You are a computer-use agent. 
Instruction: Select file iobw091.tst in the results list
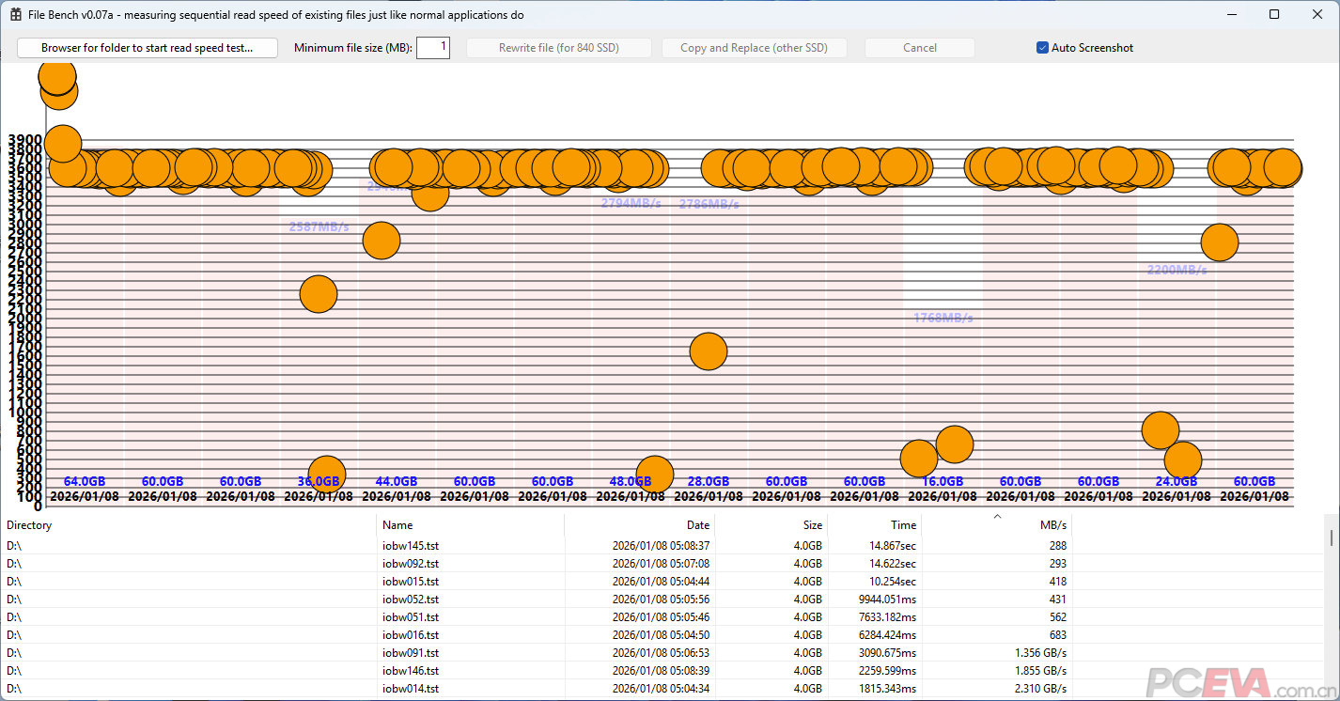[411, 653]
